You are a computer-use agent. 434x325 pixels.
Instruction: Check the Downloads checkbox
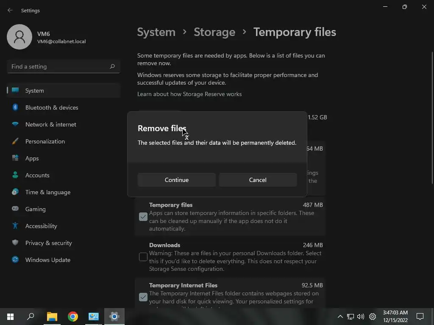coord(143,257)
